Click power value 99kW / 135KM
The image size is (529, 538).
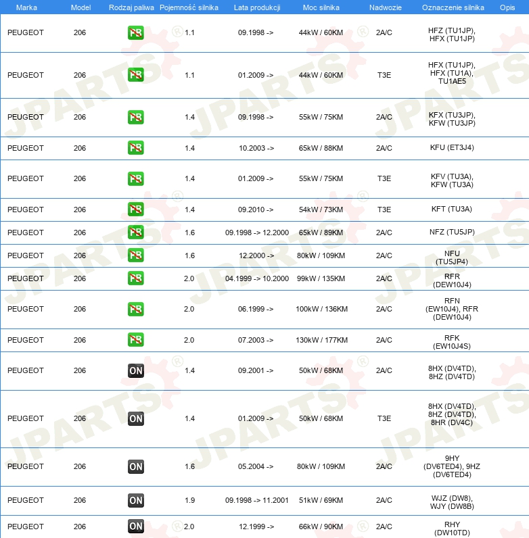(321, 278)
